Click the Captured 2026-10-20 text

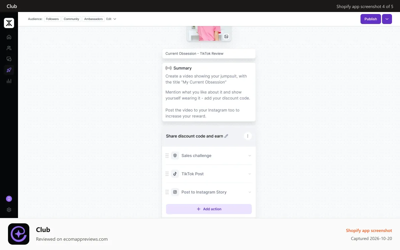pyautogui.click(x=372, y=239)
